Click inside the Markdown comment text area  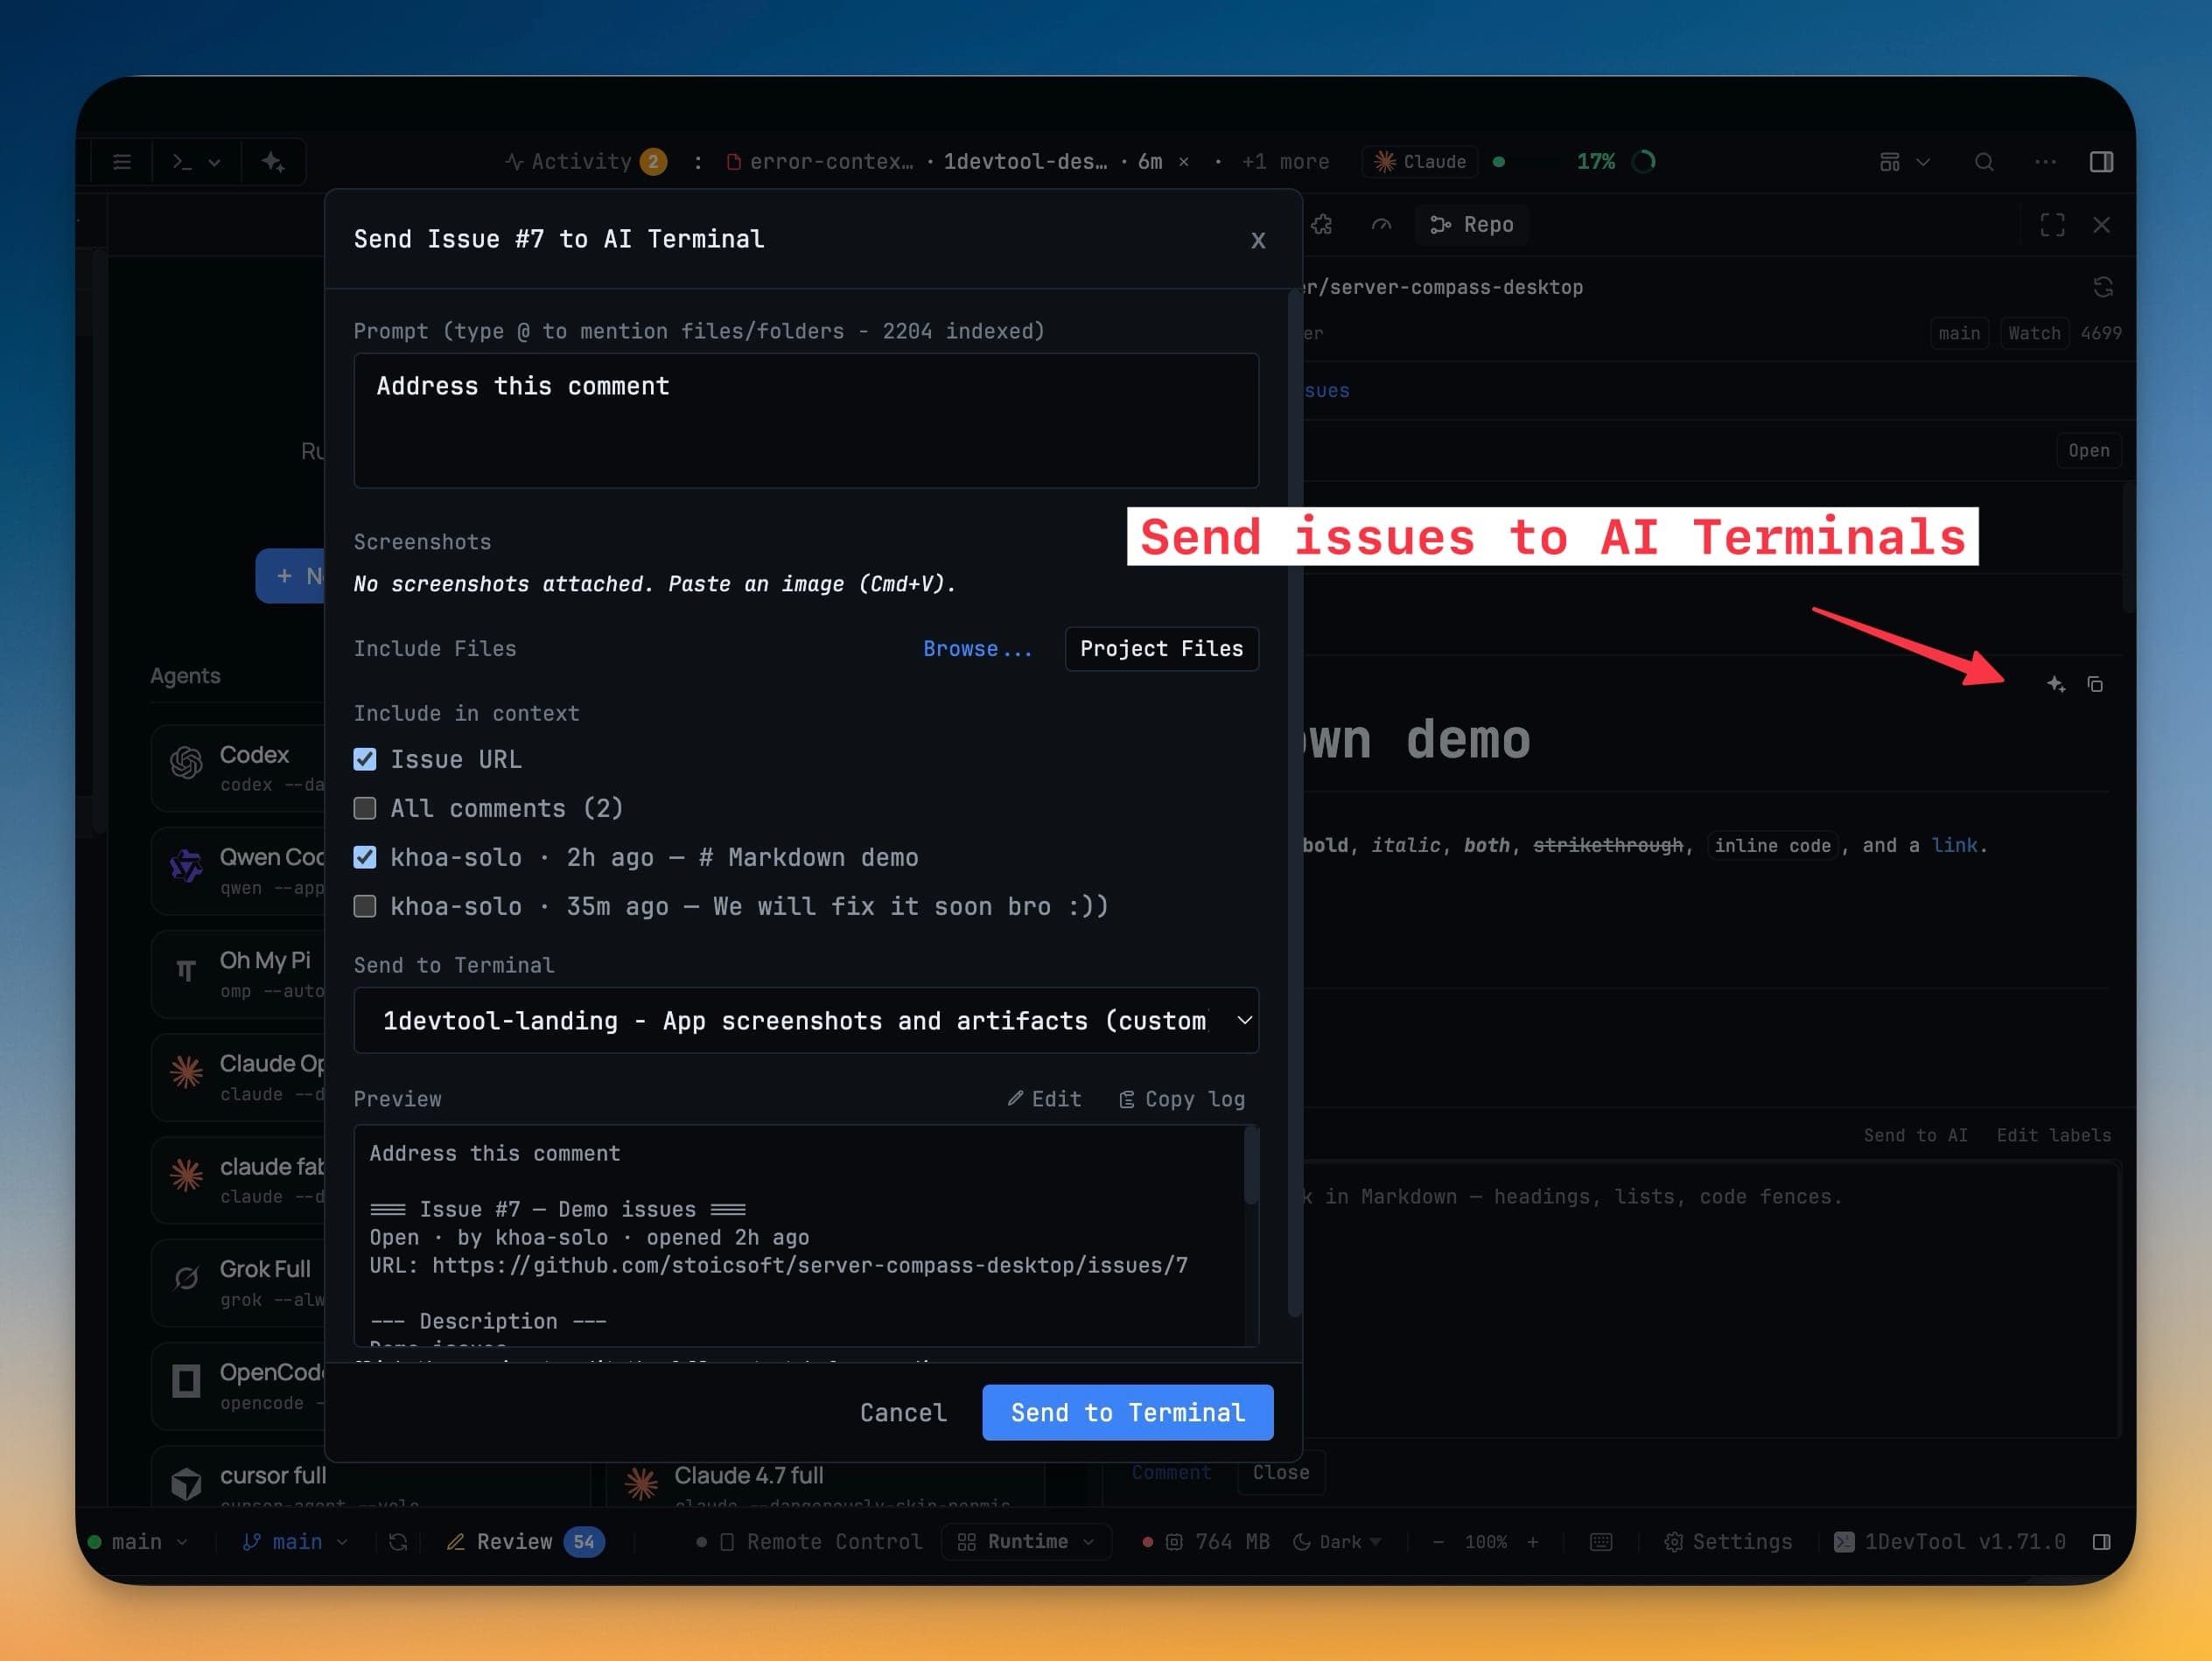pos(1711,1299)
